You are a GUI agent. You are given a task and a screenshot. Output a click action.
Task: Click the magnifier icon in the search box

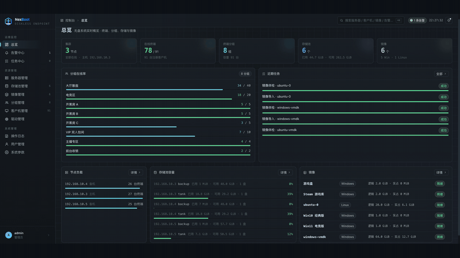coord(341,21)
